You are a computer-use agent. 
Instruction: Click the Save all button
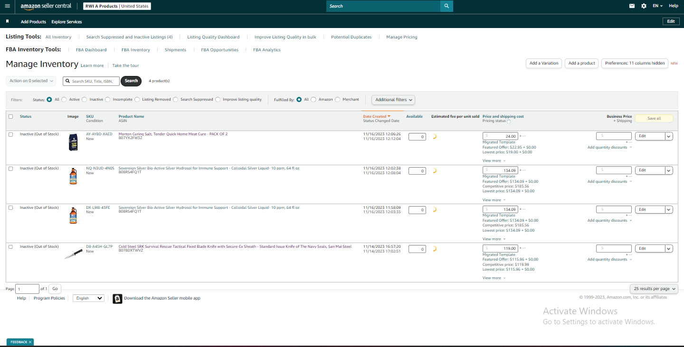[654, 118]
